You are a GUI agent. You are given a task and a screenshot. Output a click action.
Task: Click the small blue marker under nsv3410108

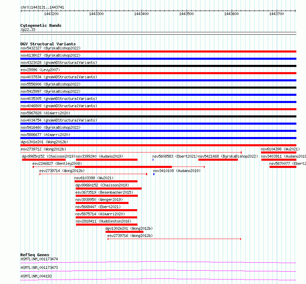154,174
